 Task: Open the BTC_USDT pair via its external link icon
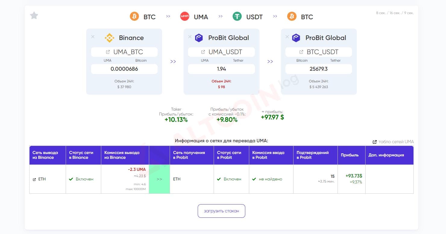pyautogui.click(x=301, y=52)
